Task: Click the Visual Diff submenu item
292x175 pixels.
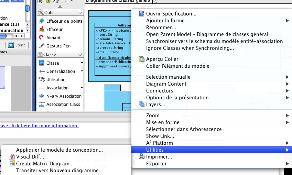Action: point(30,157)
